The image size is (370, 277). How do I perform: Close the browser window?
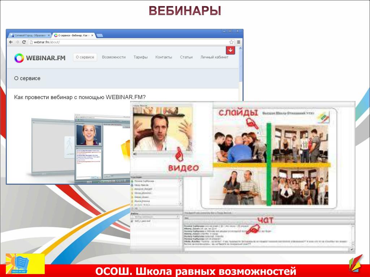pyautogui.click(x=238, y=31)
